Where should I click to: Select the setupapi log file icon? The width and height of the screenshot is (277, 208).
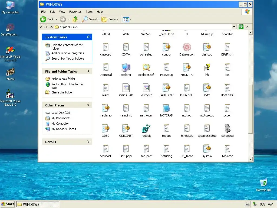pos(126,149)
